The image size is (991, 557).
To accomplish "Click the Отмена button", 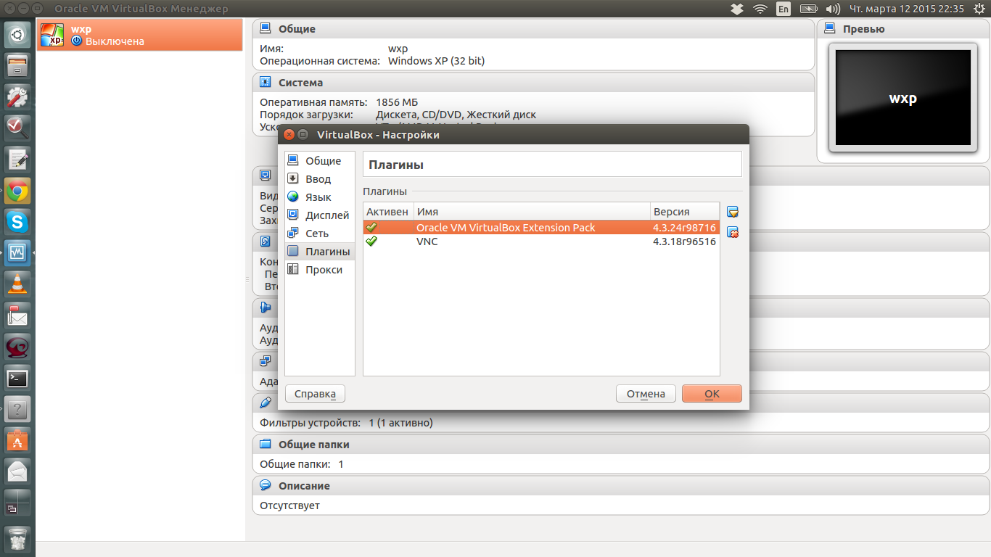I will [646, 394].
